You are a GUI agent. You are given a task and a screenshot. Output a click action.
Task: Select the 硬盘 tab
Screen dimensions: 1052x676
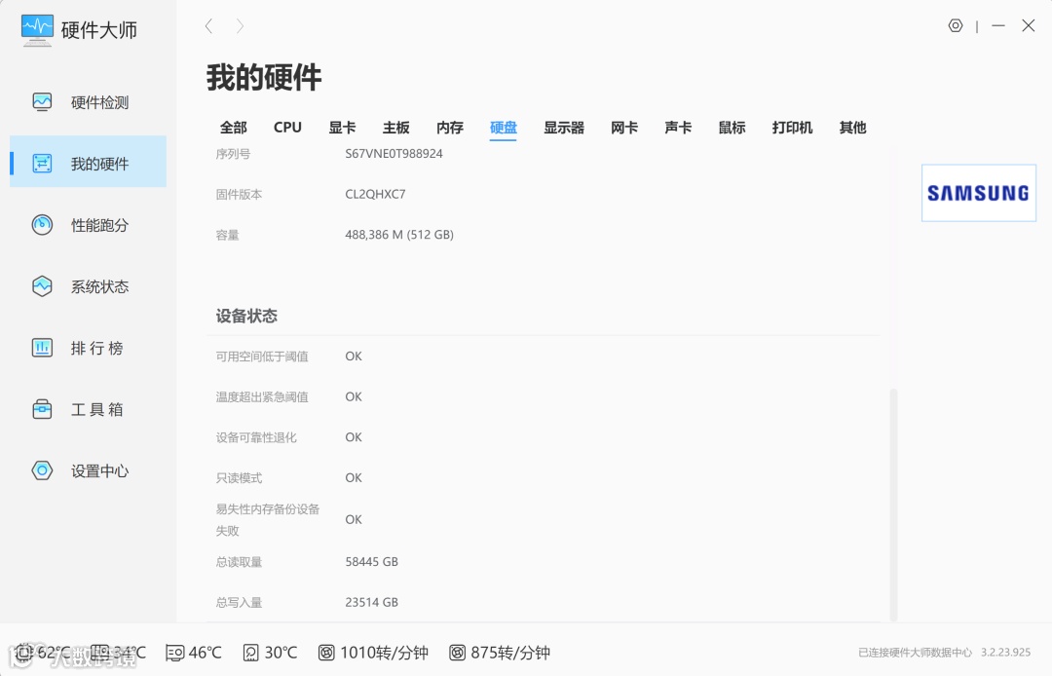pos(504,128)
